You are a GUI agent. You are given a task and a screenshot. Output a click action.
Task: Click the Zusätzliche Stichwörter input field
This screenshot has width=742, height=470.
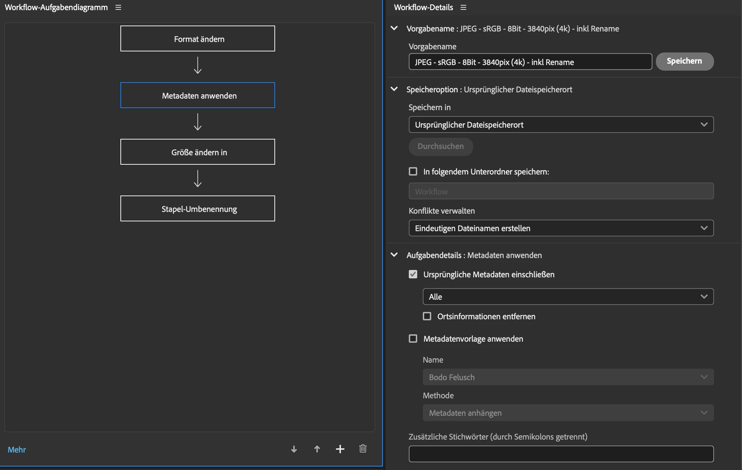(x=561, y=454)
